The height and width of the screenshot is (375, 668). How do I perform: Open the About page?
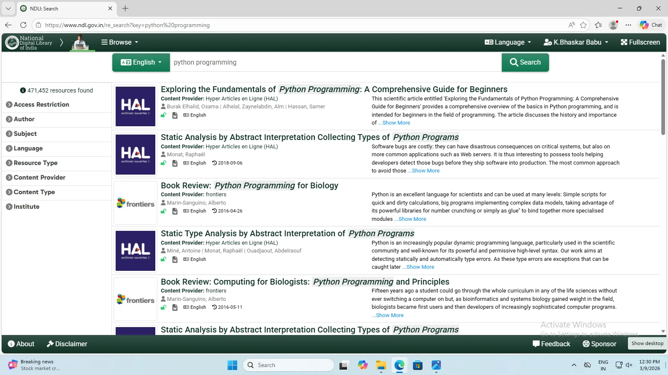pyautogui.click(x=21, y=344)
